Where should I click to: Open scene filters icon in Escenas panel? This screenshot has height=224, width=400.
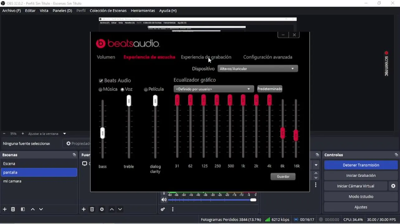coord(23,209)
